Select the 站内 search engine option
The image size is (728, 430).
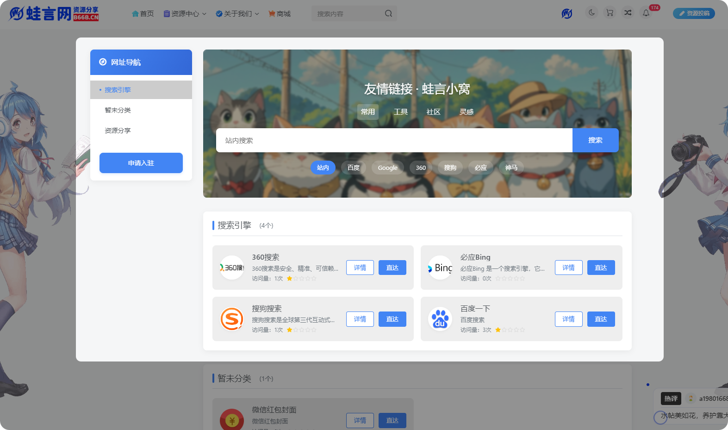[x=323, y=168]
